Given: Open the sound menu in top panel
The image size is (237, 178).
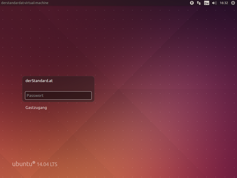Looking at the screenshot, I should [214, 3].
